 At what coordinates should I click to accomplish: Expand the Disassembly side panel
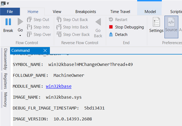click(5, 59)
